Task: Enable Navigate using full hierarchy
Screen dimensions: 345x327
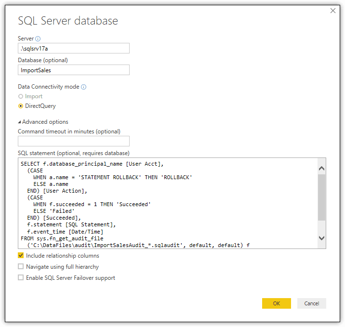Action: (21, 266)
